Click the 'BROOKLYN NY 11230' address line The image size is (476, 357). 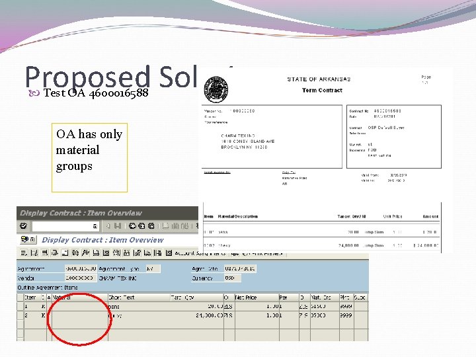(244, 147)
